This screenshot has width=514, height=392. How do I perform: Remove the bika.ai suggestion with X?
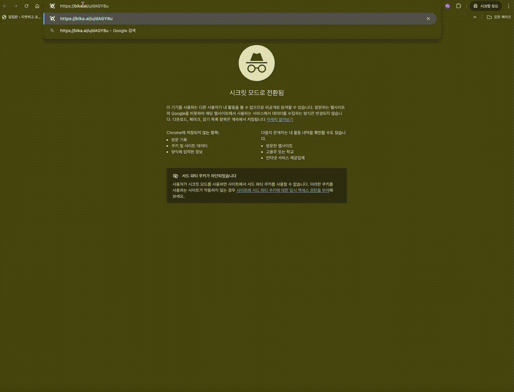(x=428, y=18)
